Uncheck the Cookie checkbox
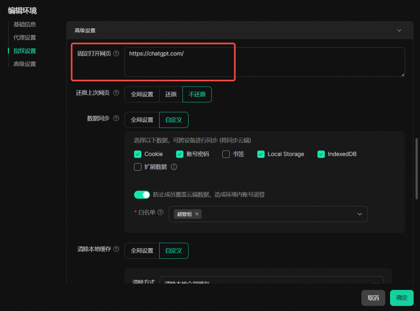Screen dimensions: 420x311 pyautogui.click(x=138, y=154)
